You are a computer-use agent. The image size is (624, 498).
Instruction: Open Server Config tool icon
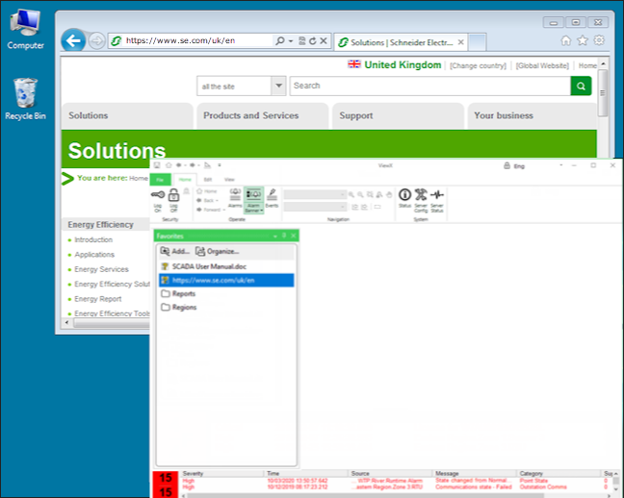[x=421, y=194]
